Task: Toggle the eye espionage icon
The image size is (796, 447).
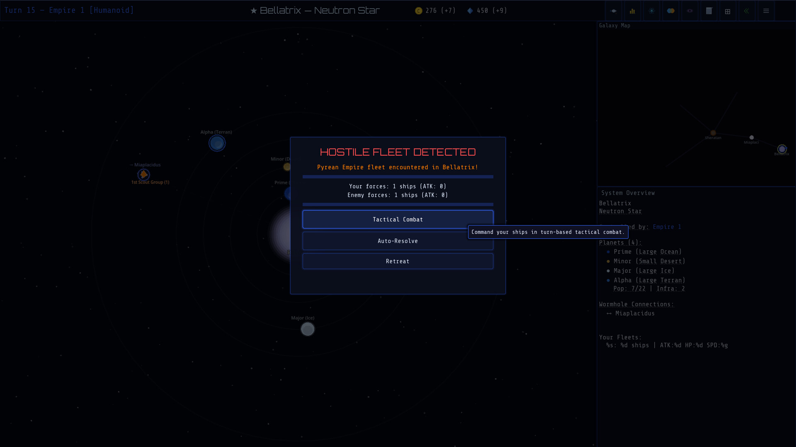Action: (x=690, y=11)
